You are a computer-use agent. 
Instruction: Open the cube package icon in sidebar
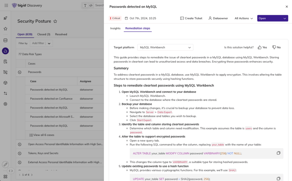(x=5, y=83)
